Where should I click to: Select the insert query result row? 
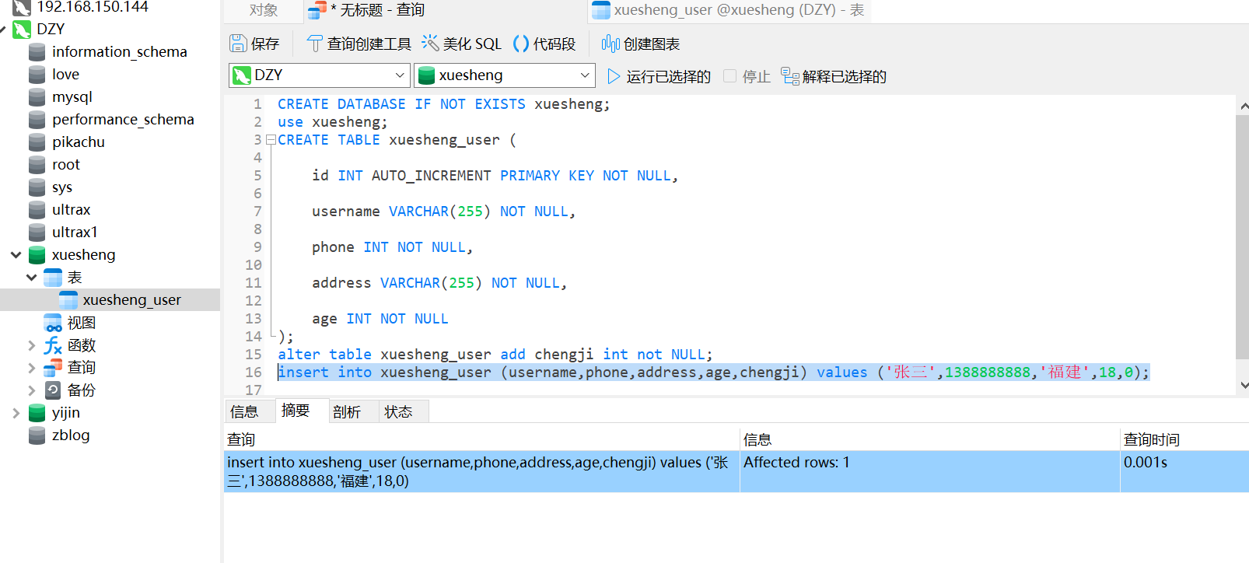point(481,471)
